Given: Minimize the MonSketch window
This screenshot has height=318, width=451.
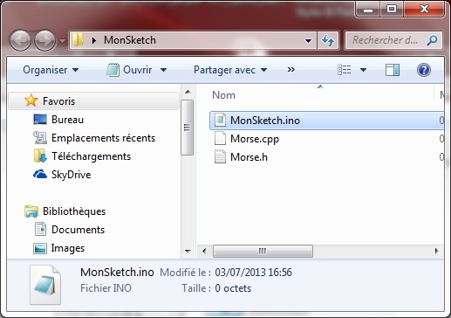Looking at the screenshot, I should (x=368, y=10).
